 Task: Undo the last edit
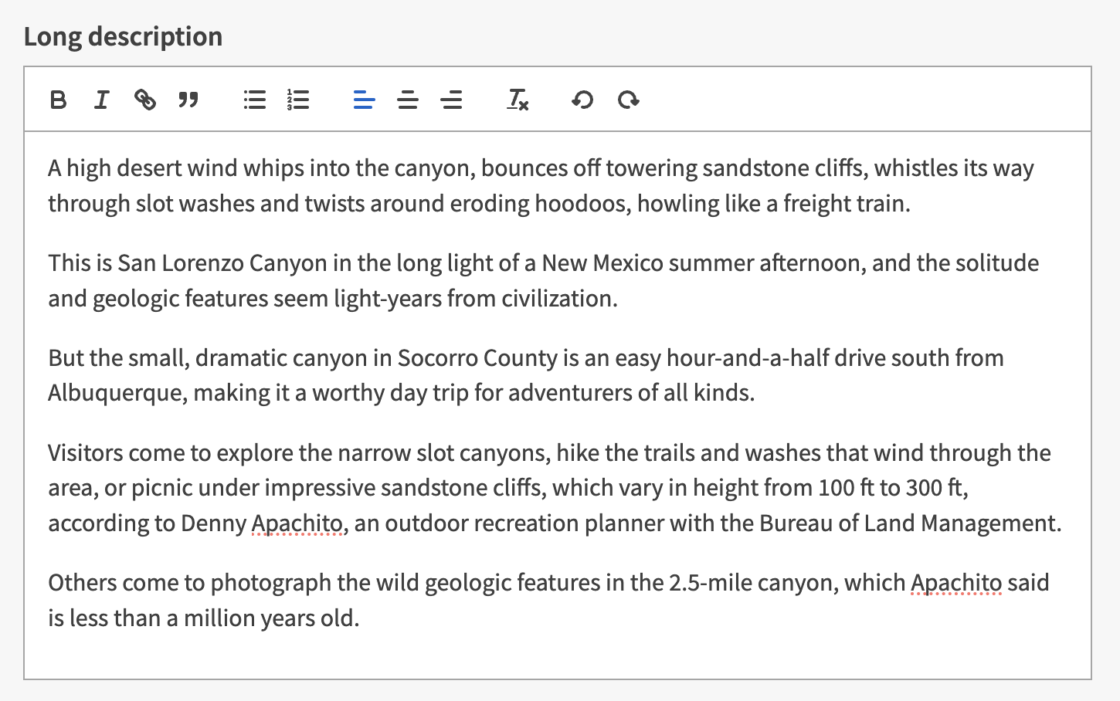pyautogui.click(x=582, y=100)
